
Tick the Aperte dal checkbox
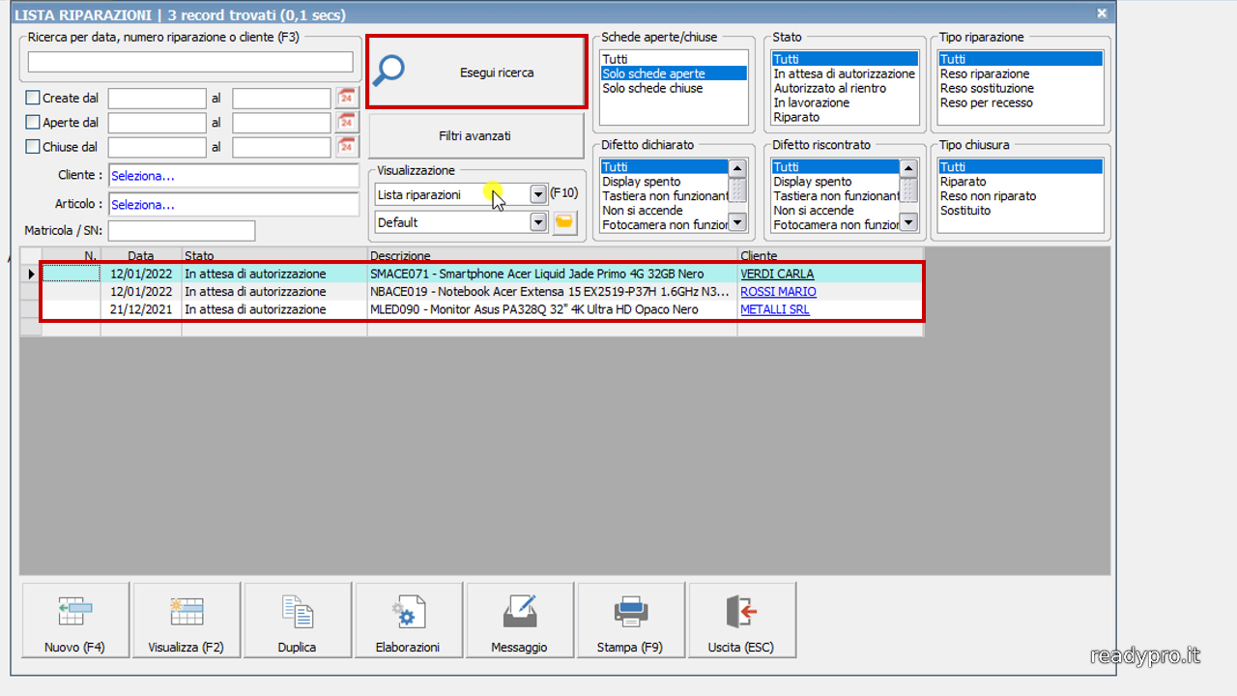[33, 123]
